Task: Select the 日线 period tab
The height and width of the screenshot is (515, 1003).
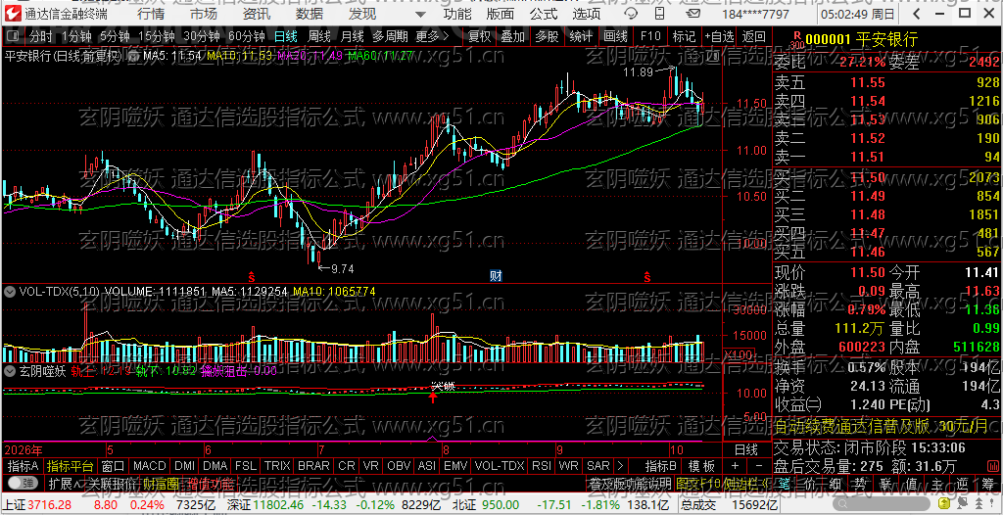Action: 285,36
